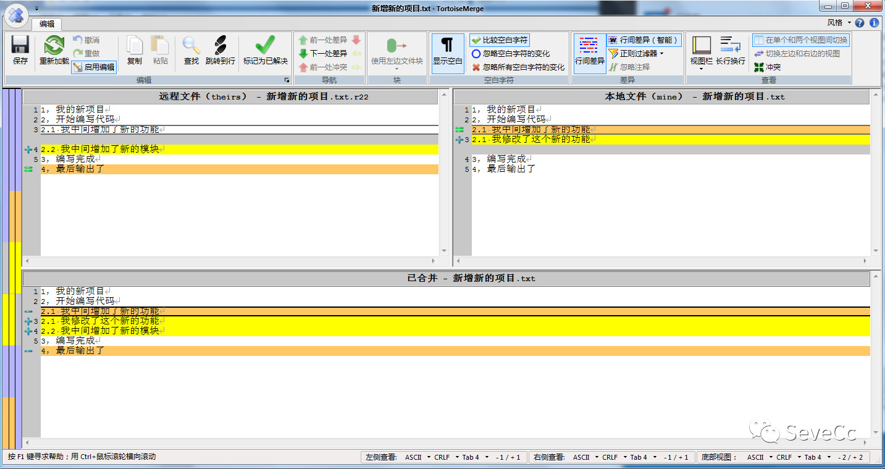This screenshot has height=469, width=885.
Task: Open the TortoiseMerge application orb menu
Action: (x=17, y=13)
